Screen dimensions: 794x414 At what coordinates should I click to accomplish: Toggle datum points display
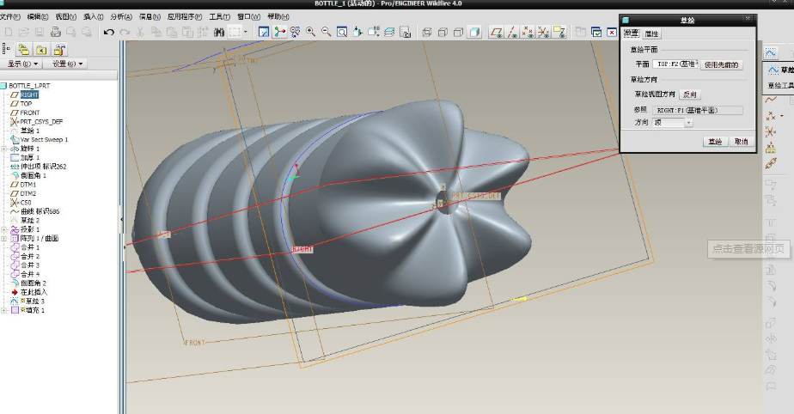pos(528,32)
